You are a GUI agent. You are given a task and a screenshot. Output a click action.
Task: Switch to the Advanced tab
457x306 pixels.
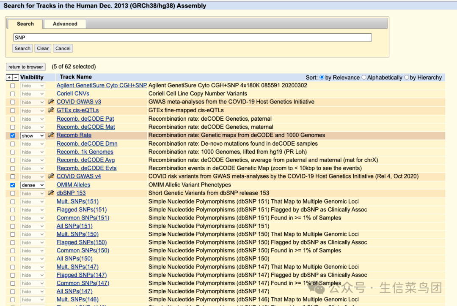click(x=65, y=24)
